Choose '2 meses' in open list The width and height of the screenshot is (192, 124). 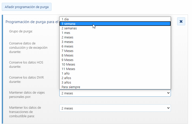(x=115, y=37)
